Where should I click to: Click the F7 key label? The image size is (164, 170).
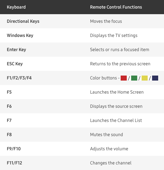point(9,121)
